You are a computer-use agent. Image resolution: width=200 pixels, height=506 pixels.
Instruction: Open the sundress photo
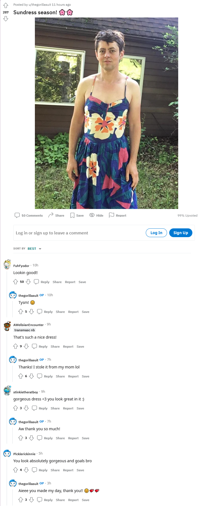(x=107, y=113)
